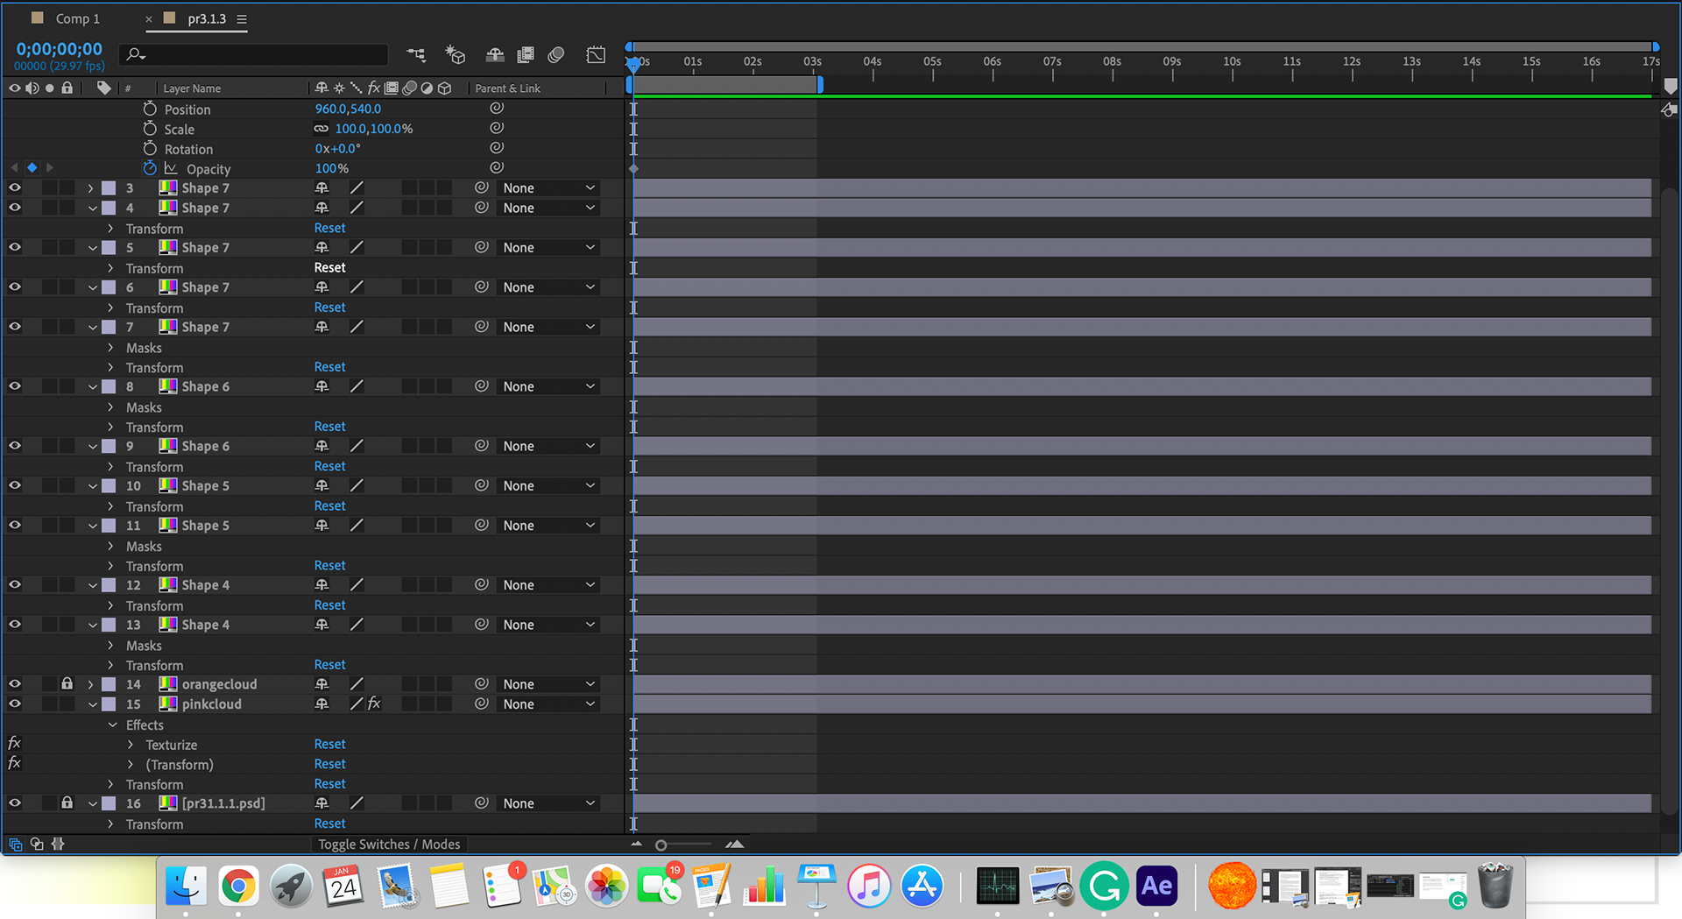The image size is (1682, 919).
Task: Click the timeline zoom slider handle
Action: pos(661,845)
